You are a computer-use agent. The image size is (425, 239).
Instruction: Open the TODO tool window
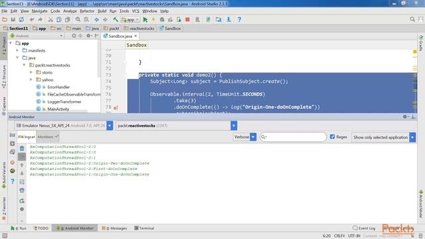[x=41, y=228]
